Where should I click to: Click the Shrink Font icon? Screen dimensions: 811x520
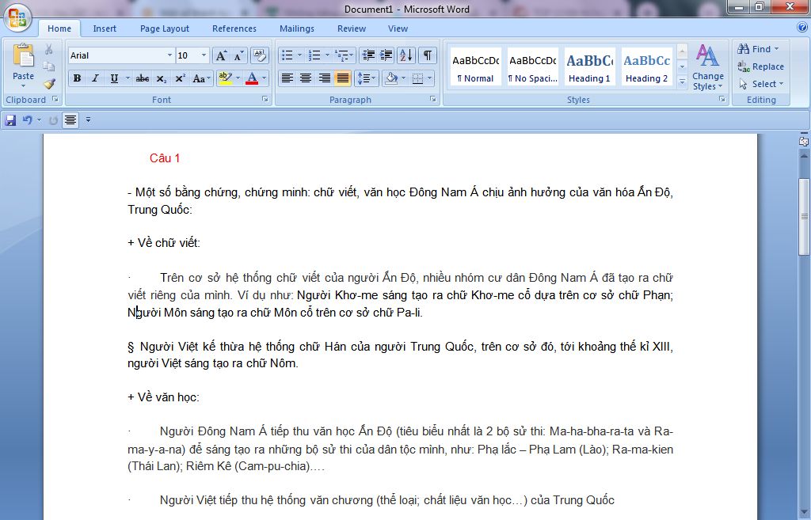(x=238, y=56)
